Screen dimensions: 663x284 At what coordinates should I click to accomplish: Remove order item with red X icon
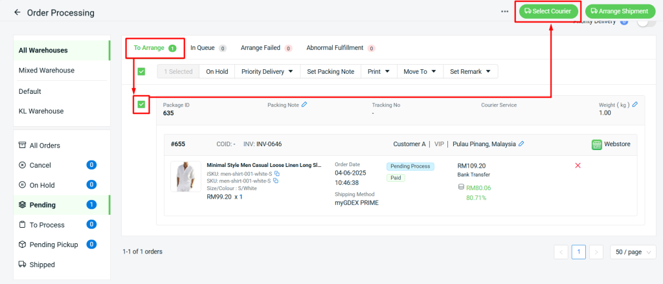point(578,165)
